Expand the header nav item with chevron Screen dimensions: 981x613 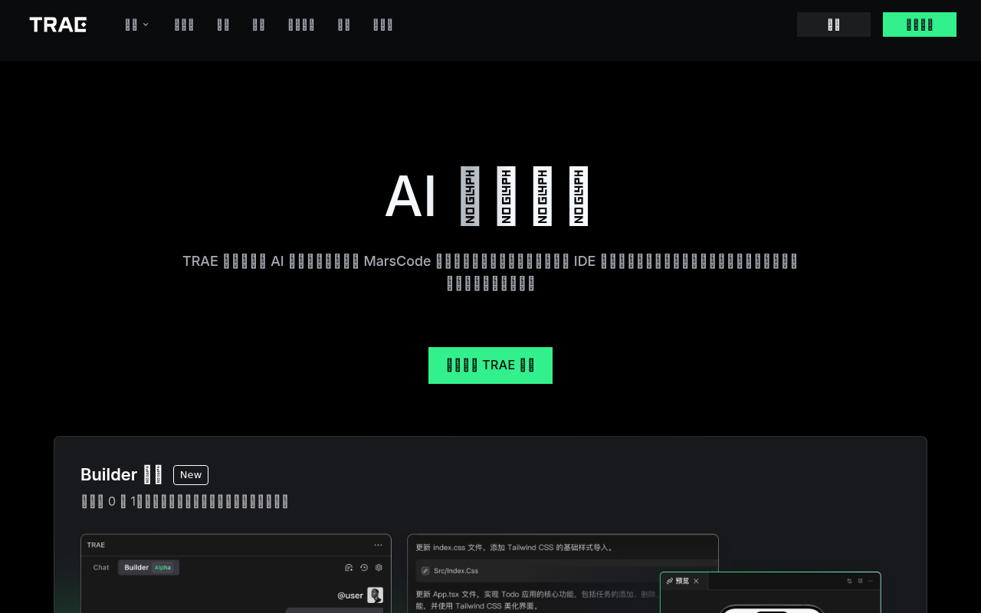click(x=137, y=25)
